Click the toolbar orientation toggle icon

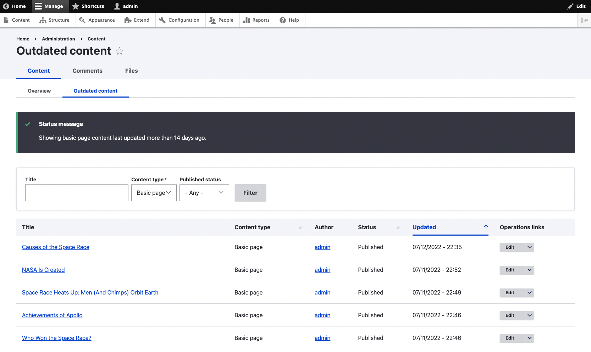584,20
